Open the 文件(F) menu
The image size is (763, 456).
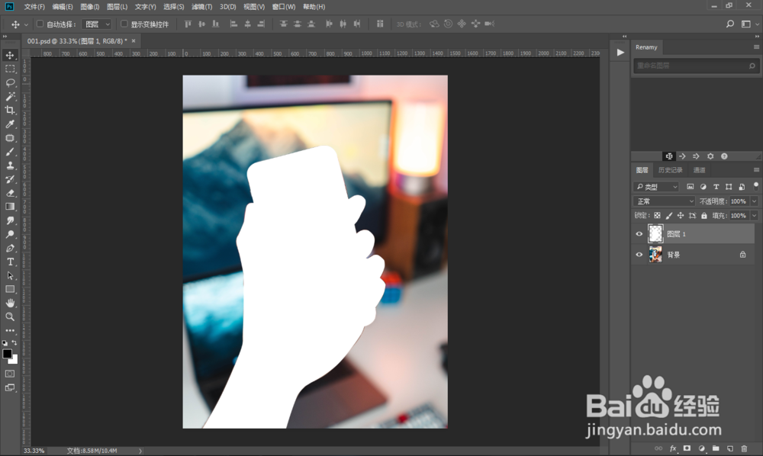34,7
